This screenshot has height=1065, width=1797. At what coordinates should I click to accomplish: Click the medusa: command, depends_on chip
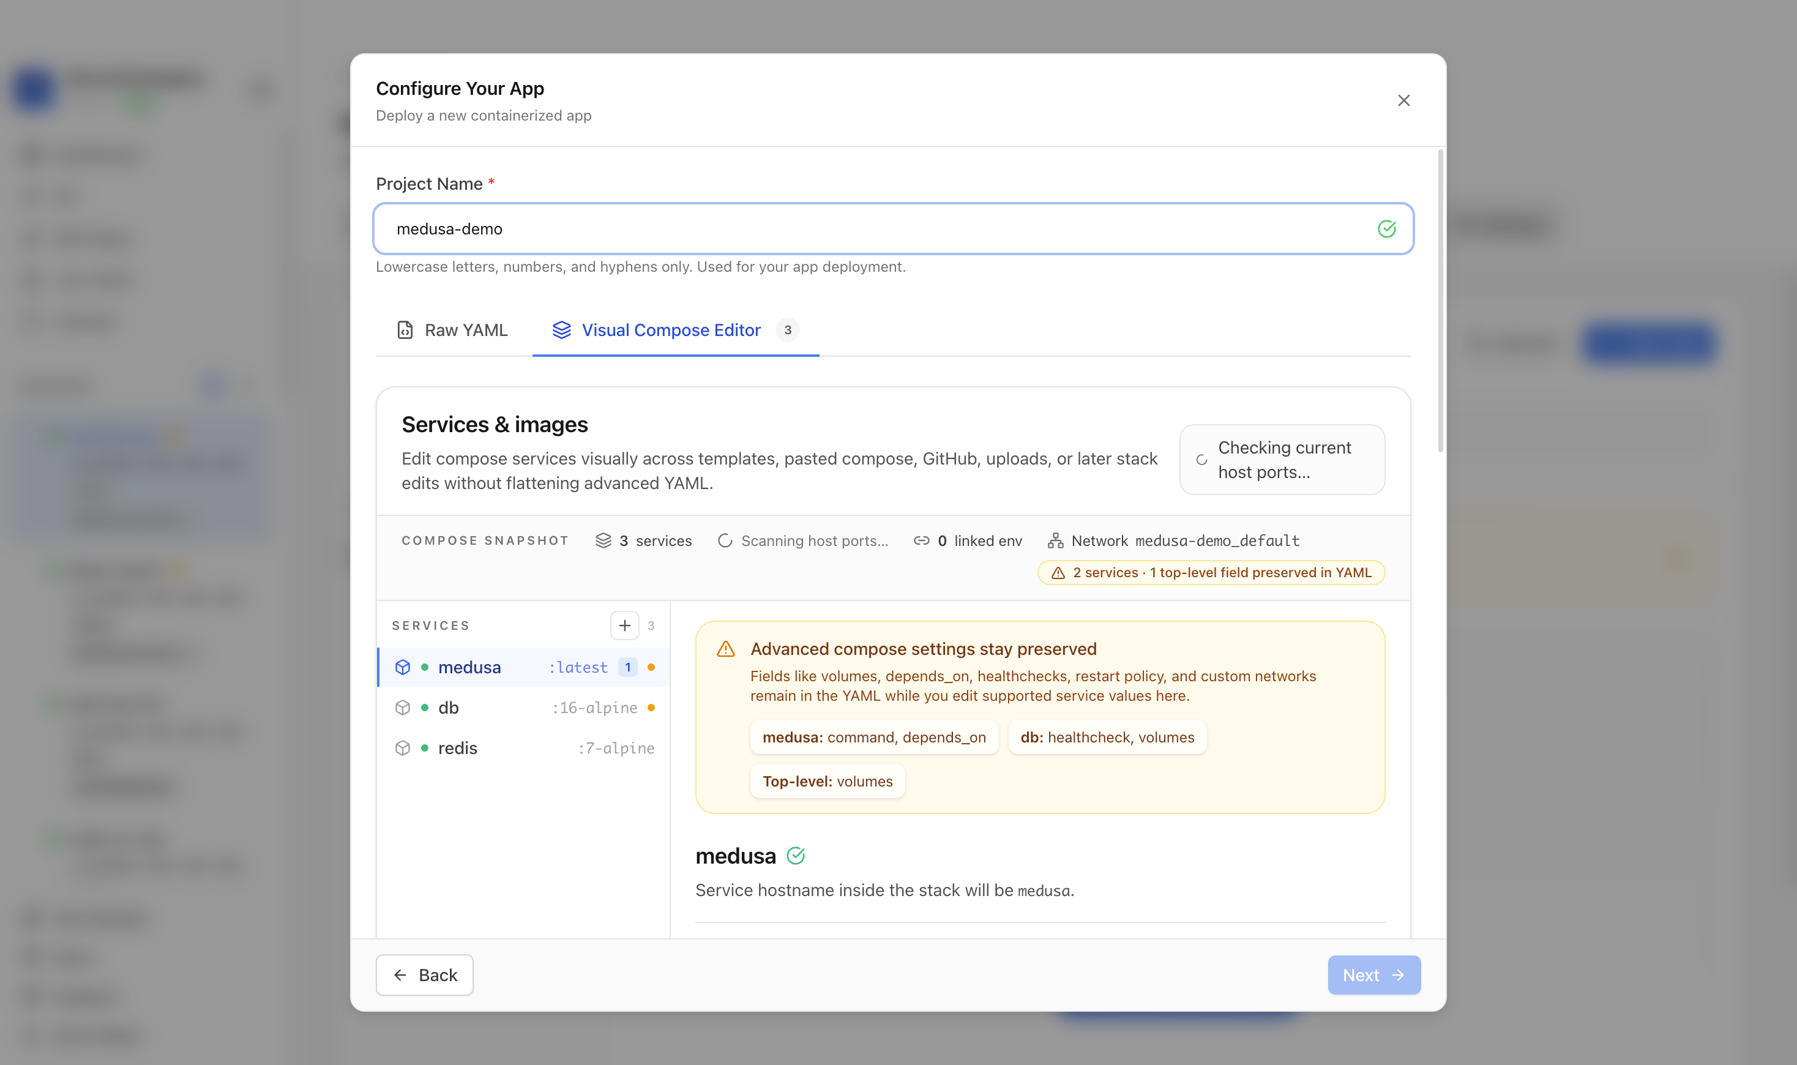874,737
